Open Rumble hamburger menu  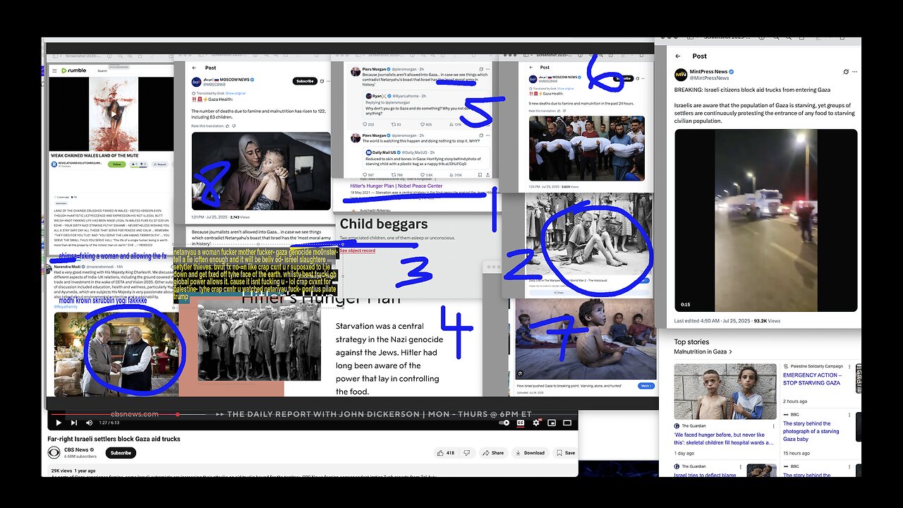pos(54,71)
